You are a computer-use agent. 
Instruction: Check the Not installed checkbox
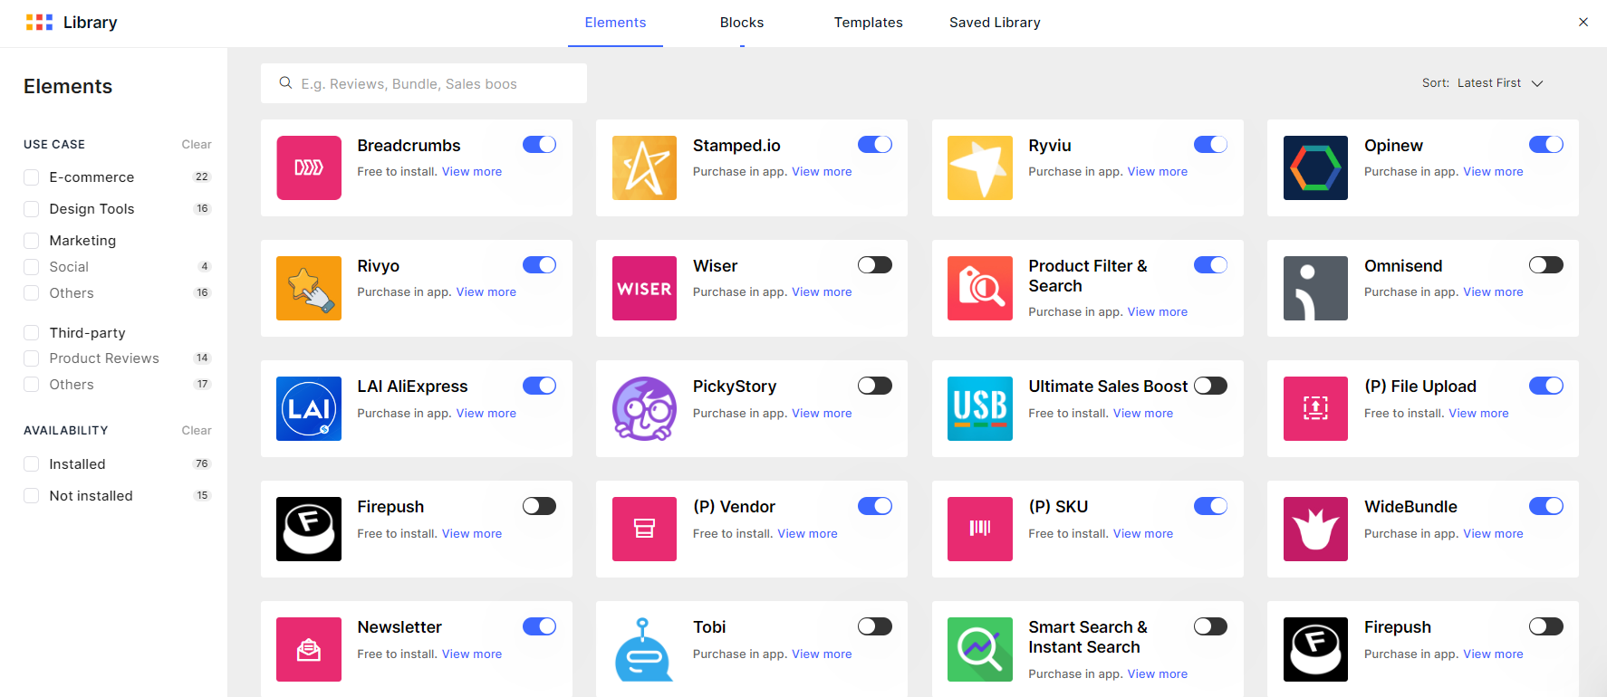tap(32, 496)
